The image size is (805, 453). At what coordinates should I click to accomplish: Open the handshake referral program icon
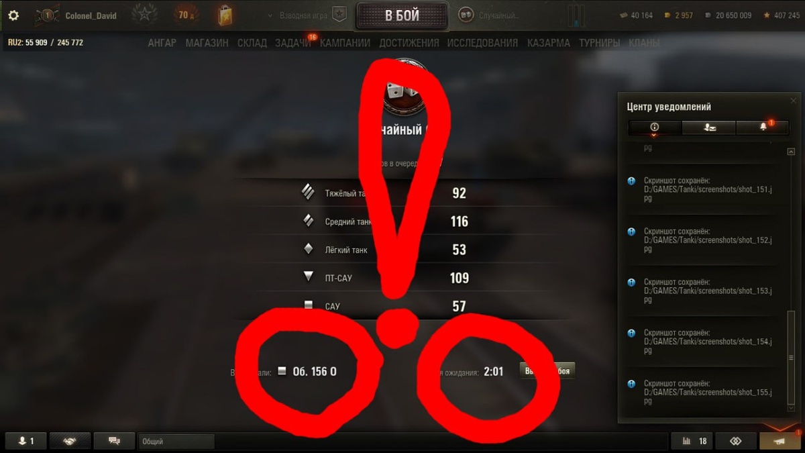click(69, 441)
